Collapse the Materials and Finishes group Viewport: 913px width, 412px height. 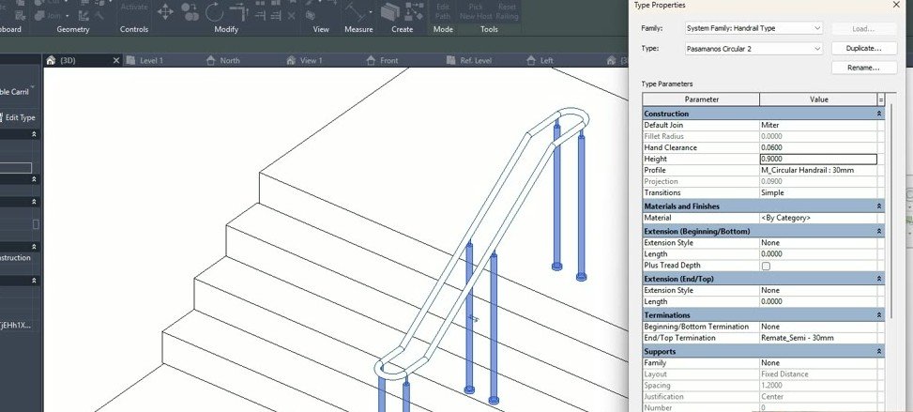point(879,206)
